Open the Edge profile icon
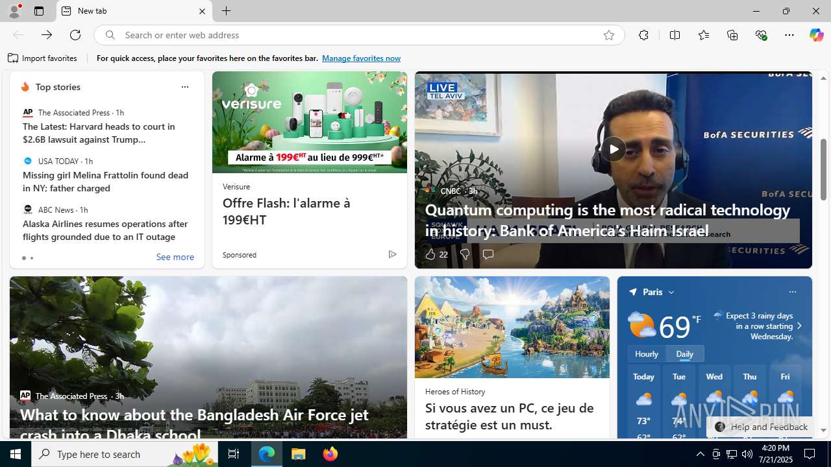Screen dimensions: 831x467 [14, 11]
